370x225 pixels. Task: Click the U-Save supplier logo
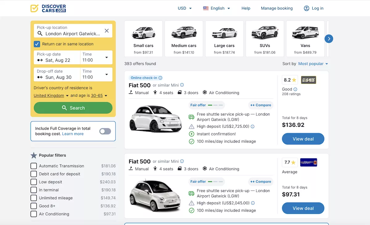(x=308, y=80)
